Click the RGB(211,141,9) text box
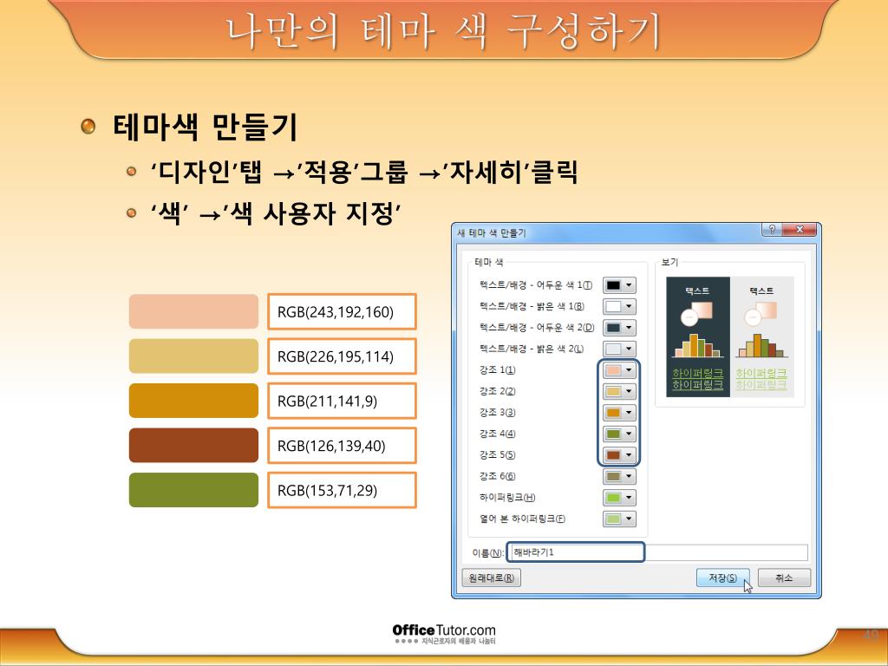This screenshot has height=666, width=888. pos(342,401)
